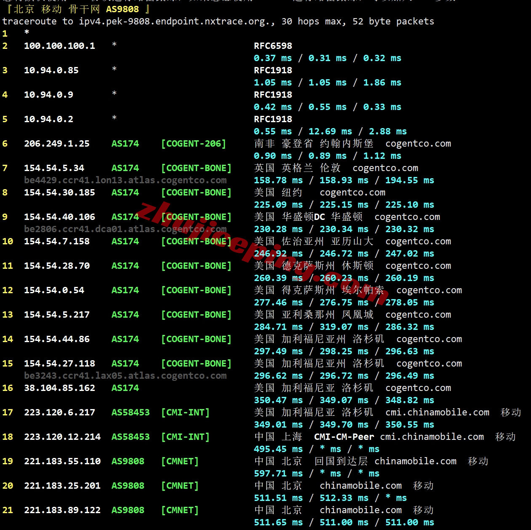The height and width of the screenshot is (530, 531).
Task: Select the IP address 223.120.12.214
Action: click(x=62, y=437)
